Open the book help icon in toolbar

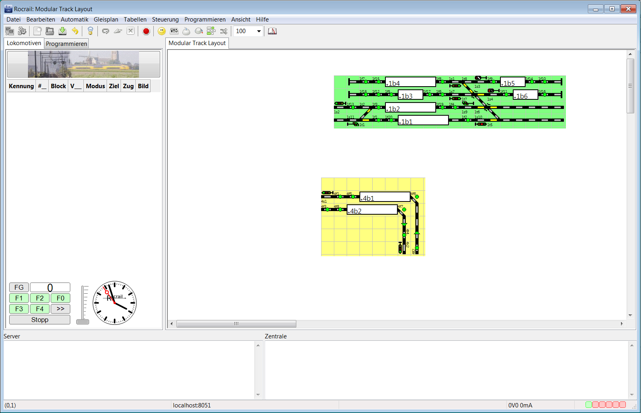(x=272, y=31)
